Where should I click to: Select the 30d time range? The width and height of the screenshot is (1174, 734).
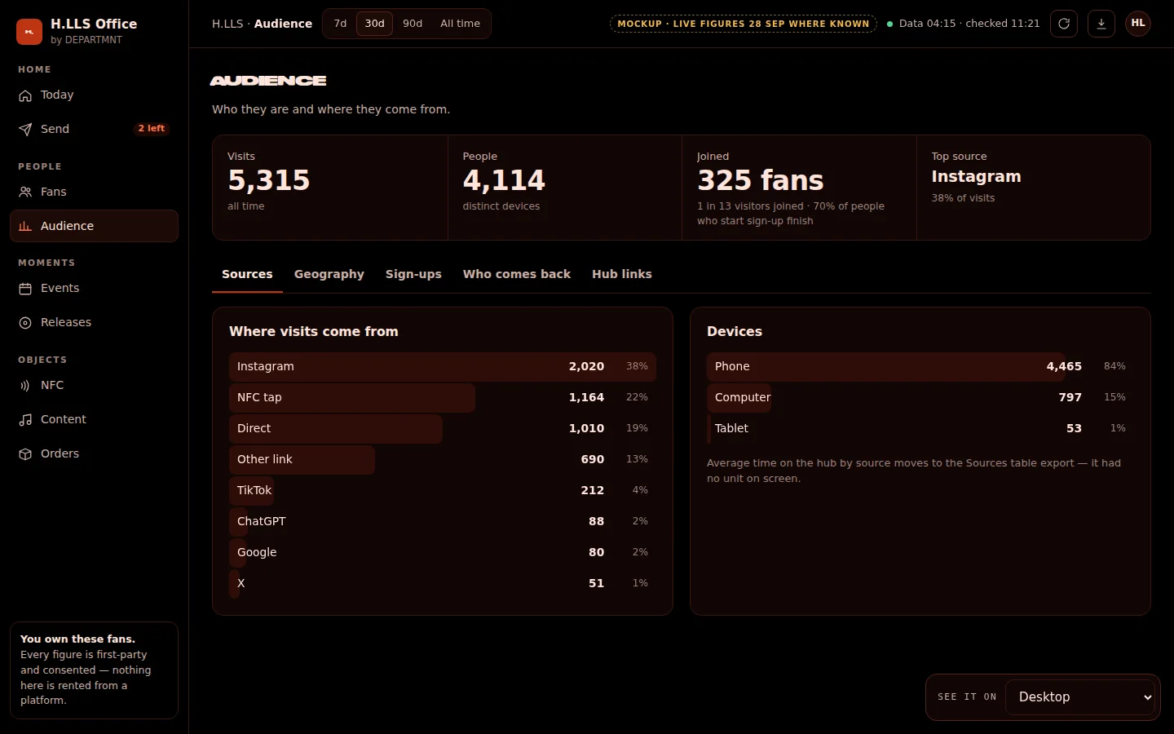click(x=374, y=24)
